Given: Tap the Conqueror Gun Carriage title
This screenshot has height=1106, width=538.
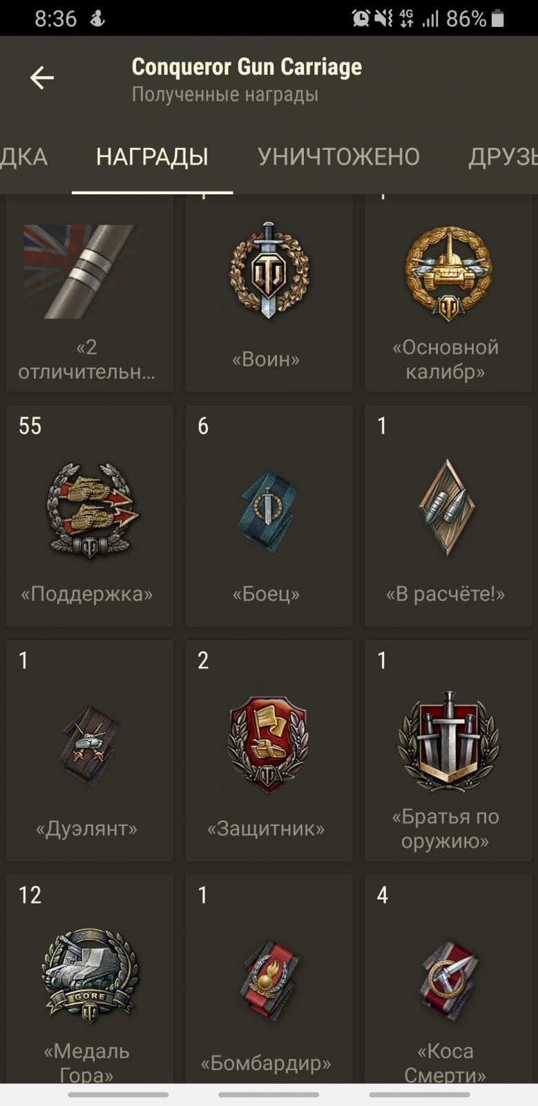Looking at the screenshot, I should pyautogui.click(x=247, y=67).
